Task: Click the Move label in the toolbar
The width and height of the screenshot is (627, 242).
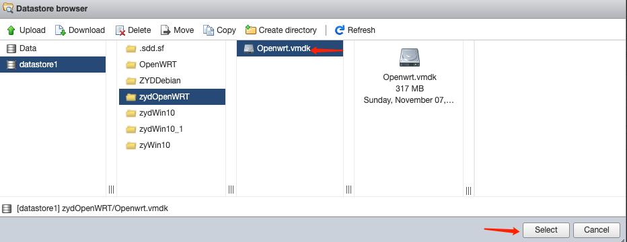Action: [184, 30]
